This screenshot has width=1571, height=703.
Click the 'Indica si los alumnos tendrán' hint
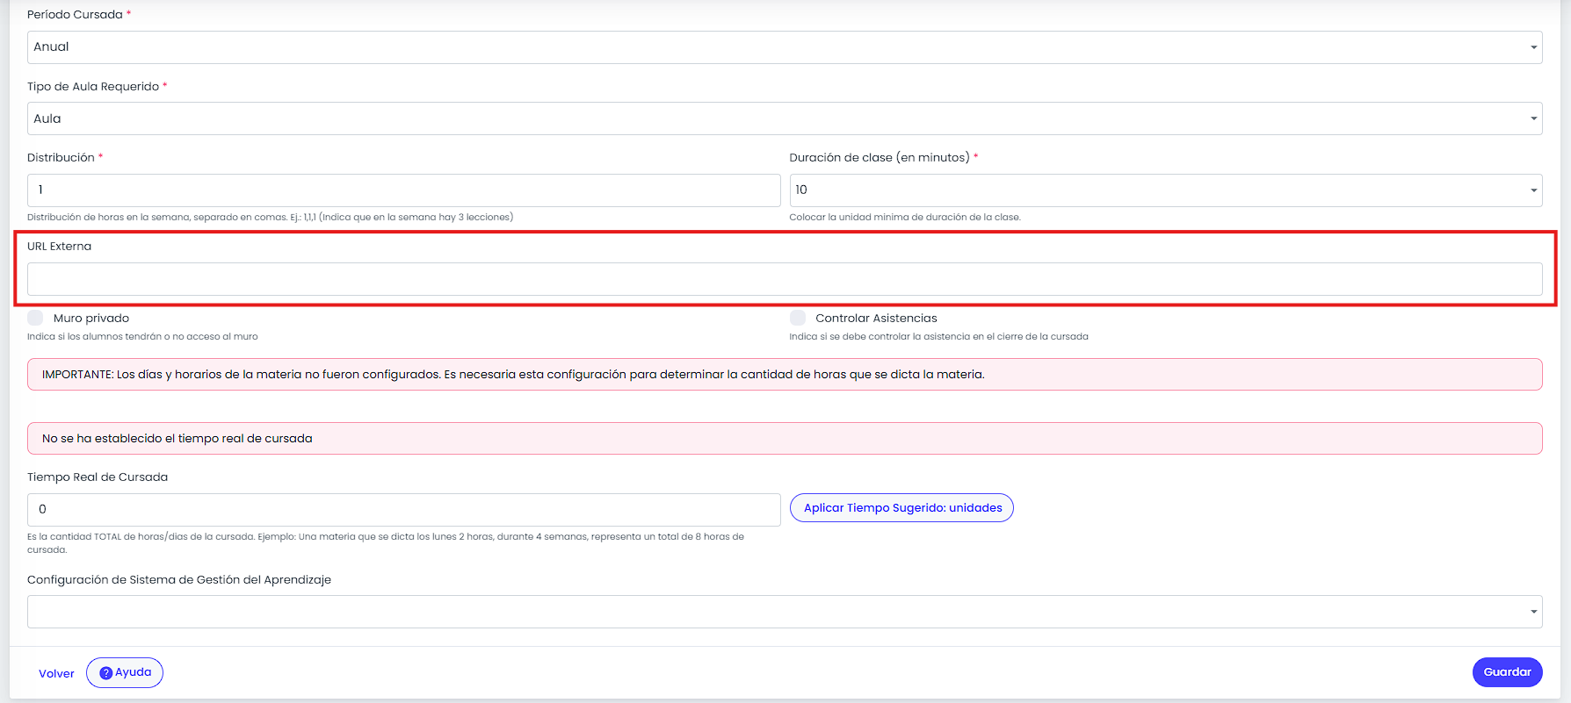pos(142,336)
